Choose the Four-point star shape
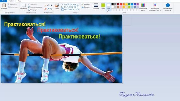This screenshot has width=180, height=101. pos(65,10)
